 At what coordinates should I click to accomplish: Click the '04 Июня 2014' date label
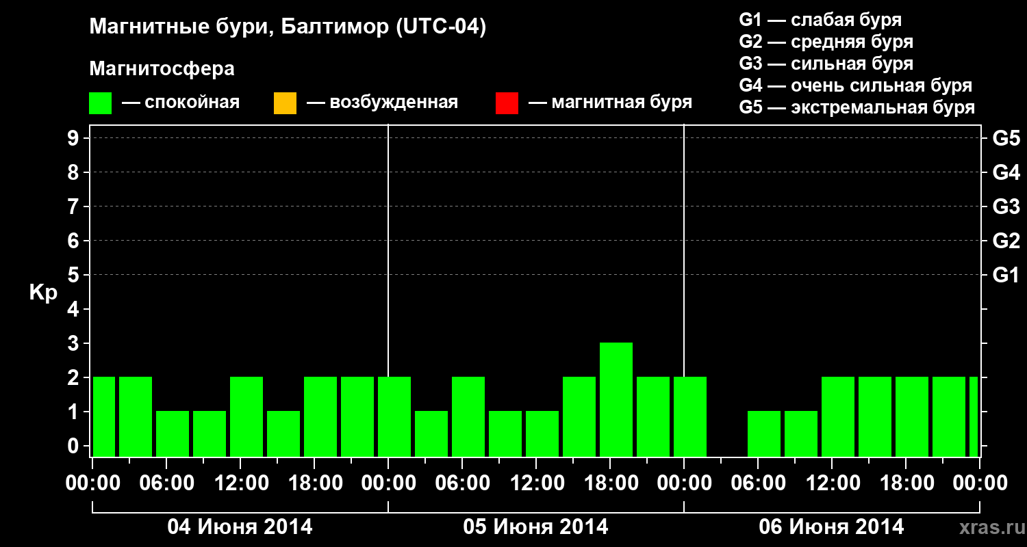tap(240, 527)
